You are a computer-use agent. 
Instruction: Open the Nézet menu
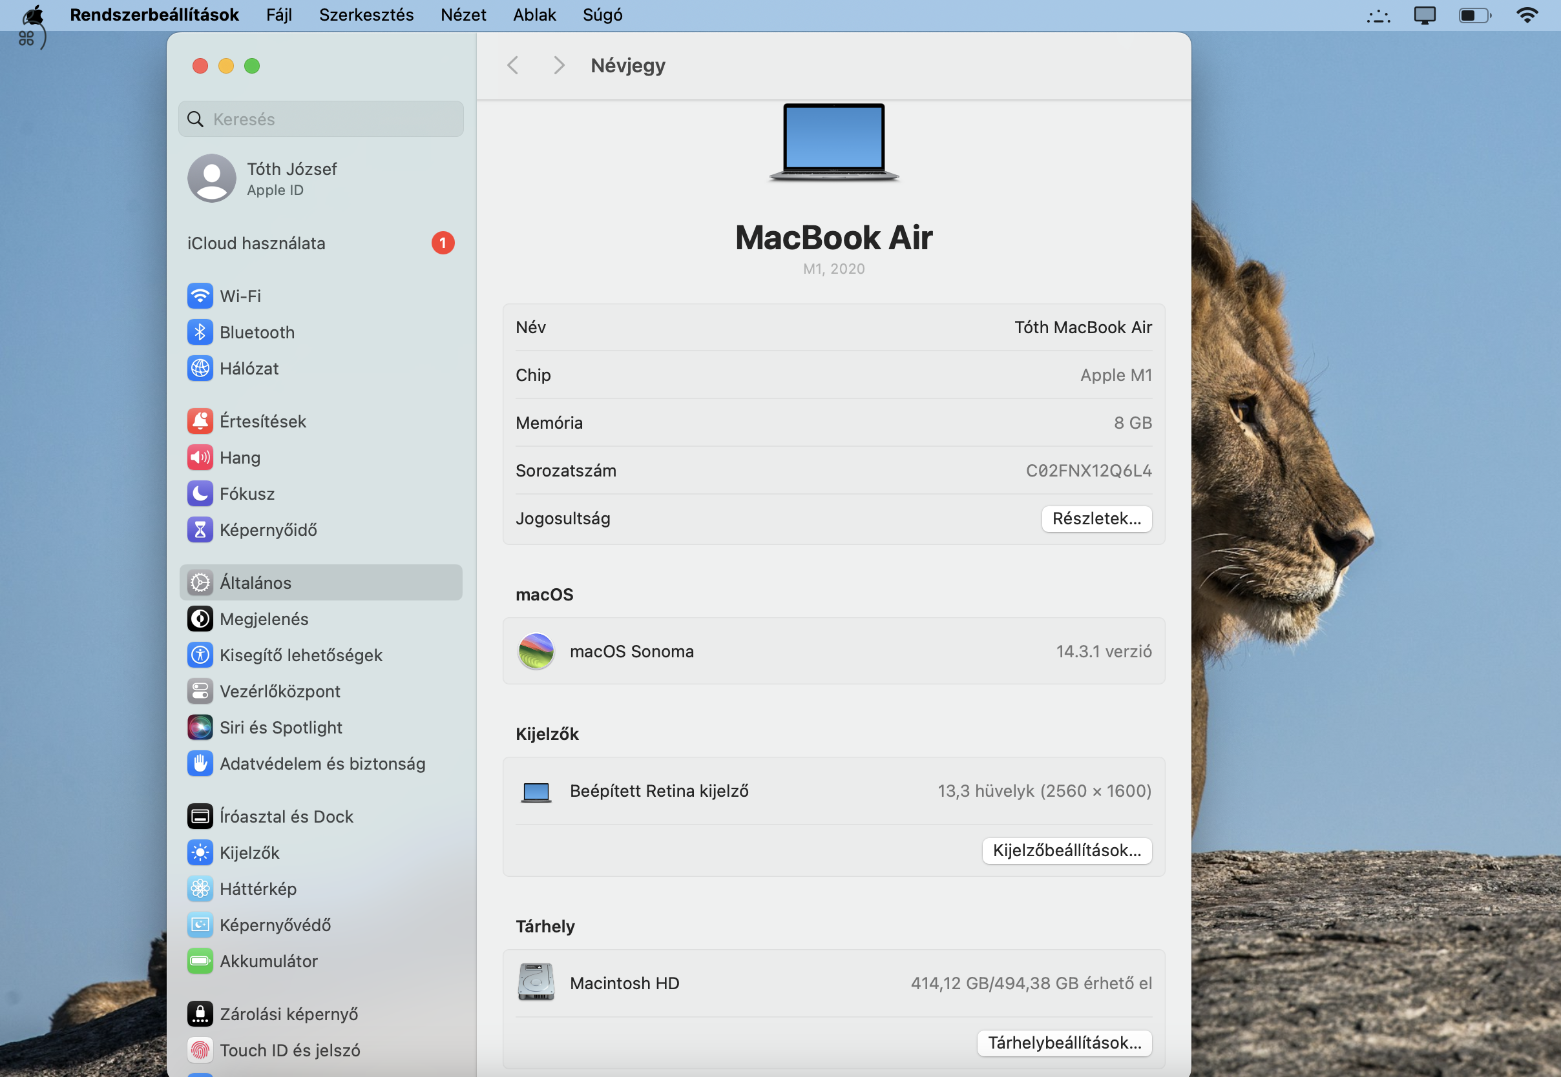(x=463, y=15)
